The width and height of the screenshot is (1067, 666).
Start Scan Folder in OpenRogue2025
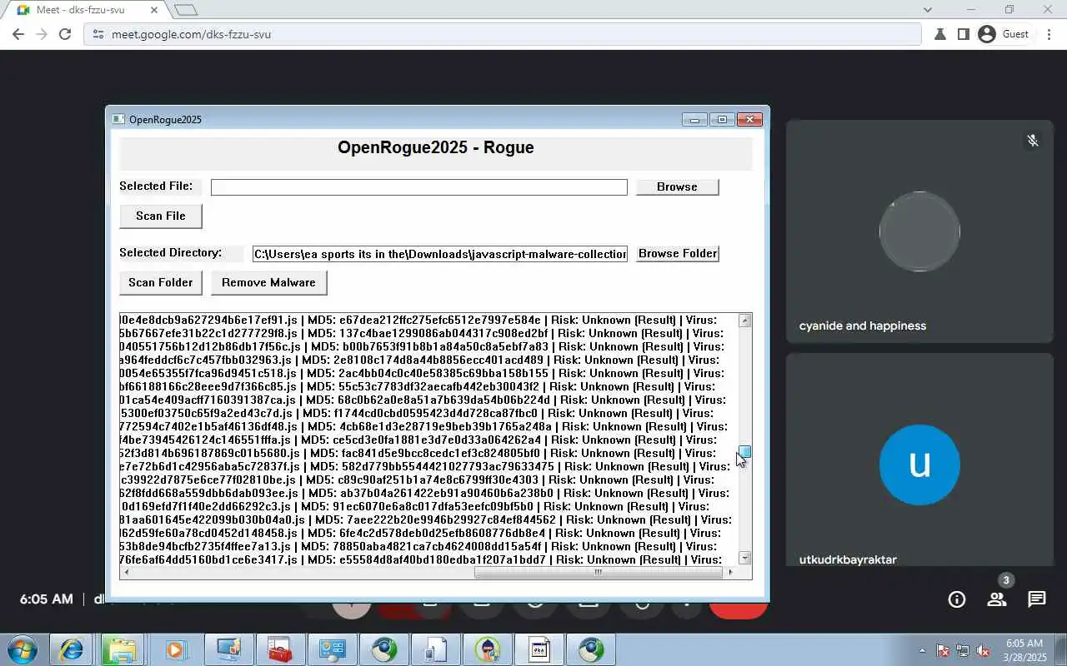coord(161,282)
